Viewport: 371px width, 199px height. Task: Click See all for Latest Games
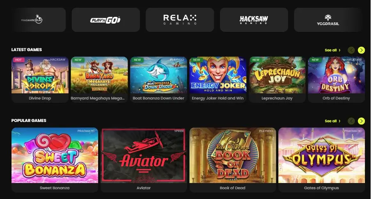click(332, 50)
